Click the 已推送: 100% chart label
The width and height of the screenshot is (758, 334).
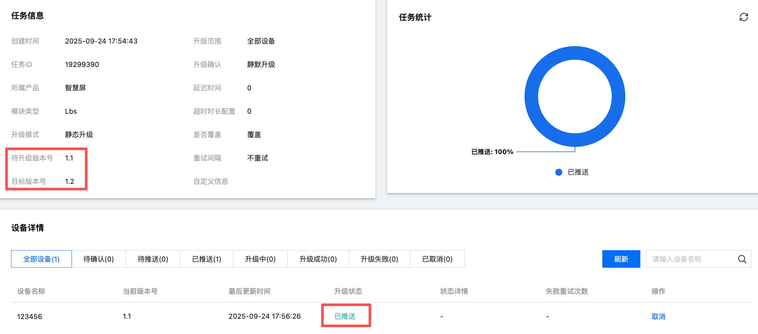pos(492,152)
